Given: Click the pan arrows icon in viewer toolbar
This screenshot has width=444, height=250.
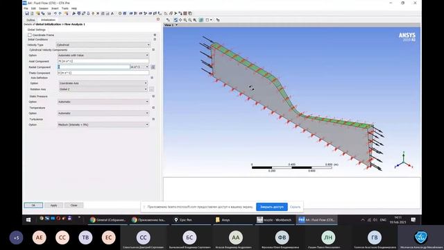Looking at the screenshot, I should [180, 20].
